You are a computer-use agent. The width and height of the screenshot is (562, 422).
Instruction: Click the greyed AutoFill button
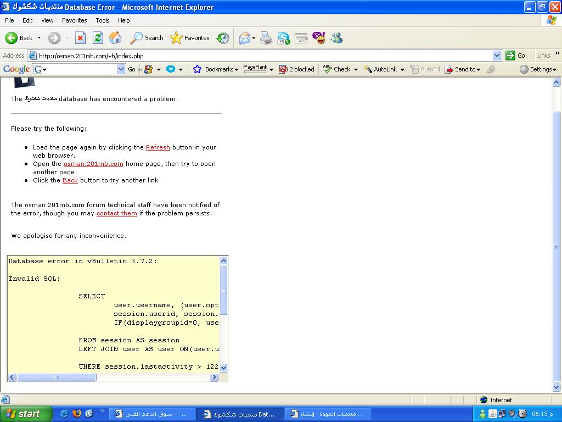(425, 69)
